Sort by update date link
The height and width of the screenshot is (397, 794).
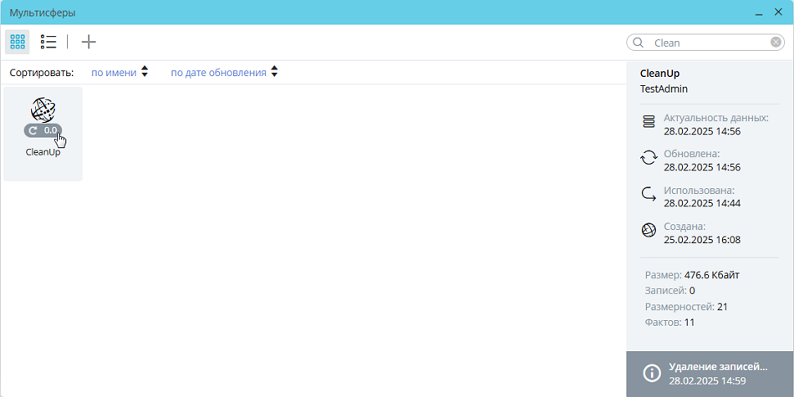tap(218, 73)
